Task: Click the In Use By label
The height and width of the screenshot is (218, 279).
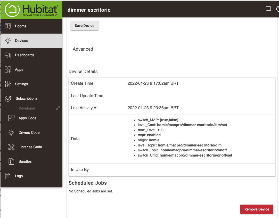Action: pyautogui.click(x=80, y=169)
